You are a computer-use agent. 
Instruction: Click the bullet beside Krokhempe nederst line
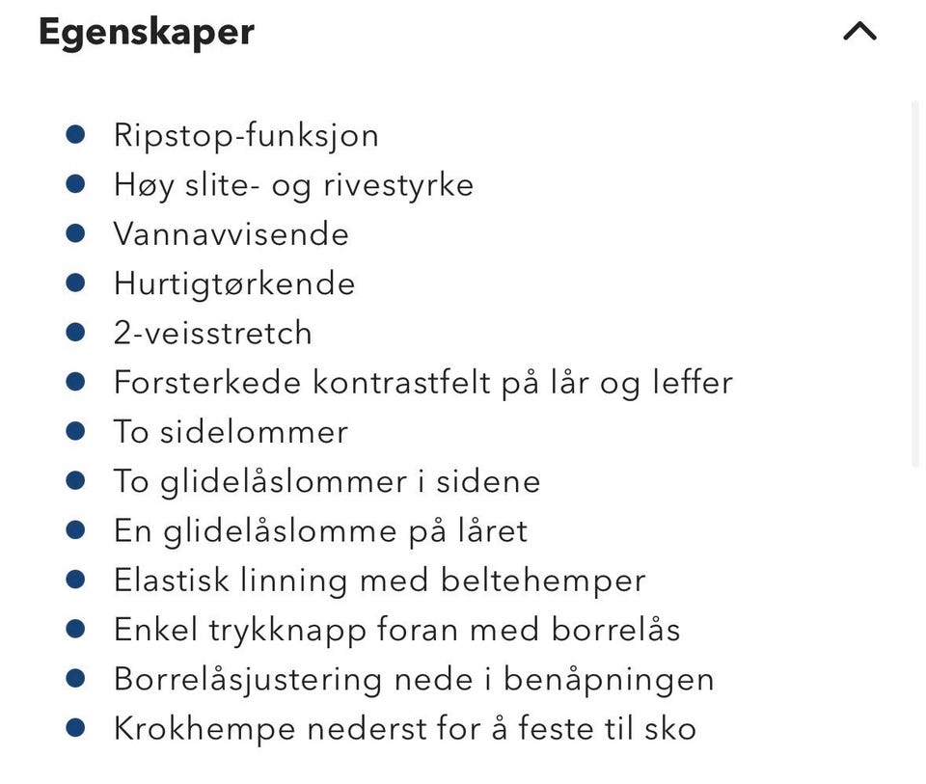tap(75, 727)
